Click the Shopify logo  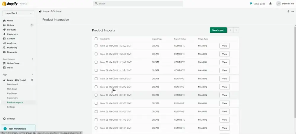[x=10, y=4]
